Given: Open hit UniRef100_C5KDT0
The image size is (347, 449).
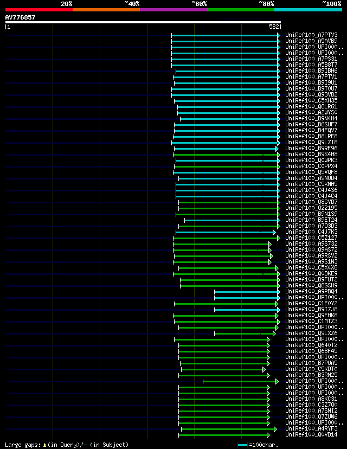Looking at the screenshot, I should pos(311,369).
